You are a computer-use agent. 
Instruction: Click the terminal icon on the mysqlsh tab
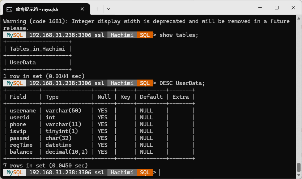coord(10,8)
